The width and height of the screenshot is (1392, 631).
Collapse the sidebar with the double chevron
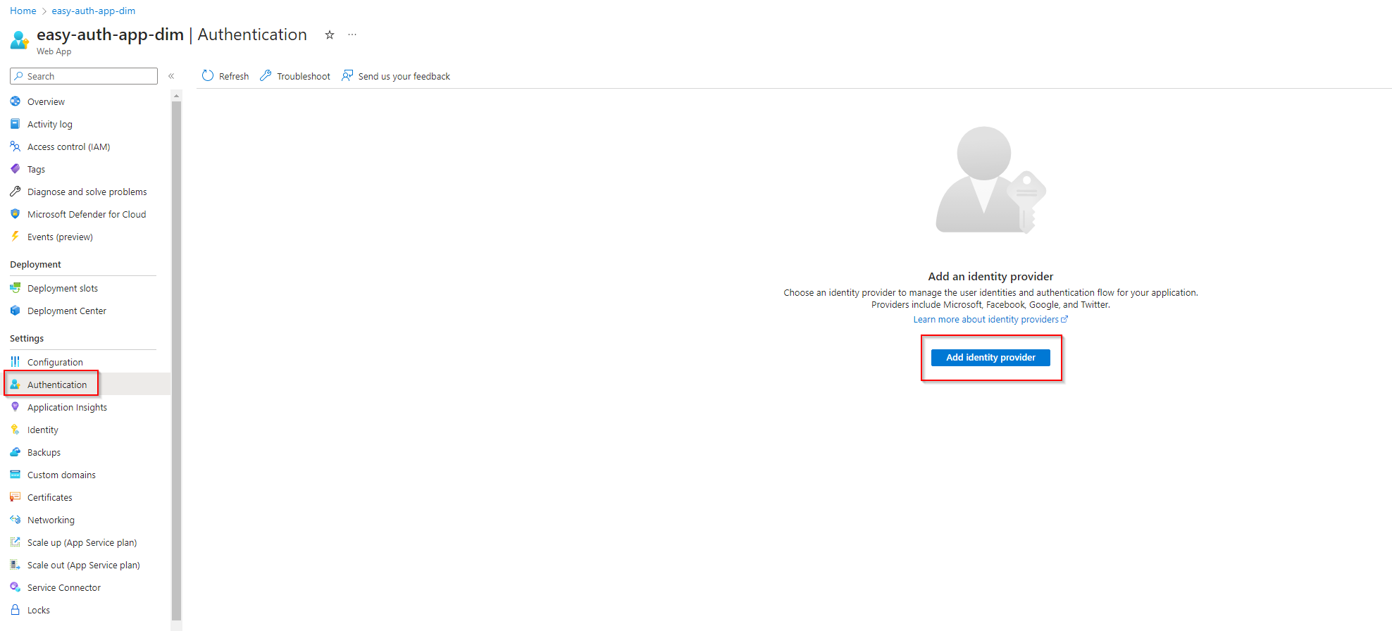click(x=171, y=76)
